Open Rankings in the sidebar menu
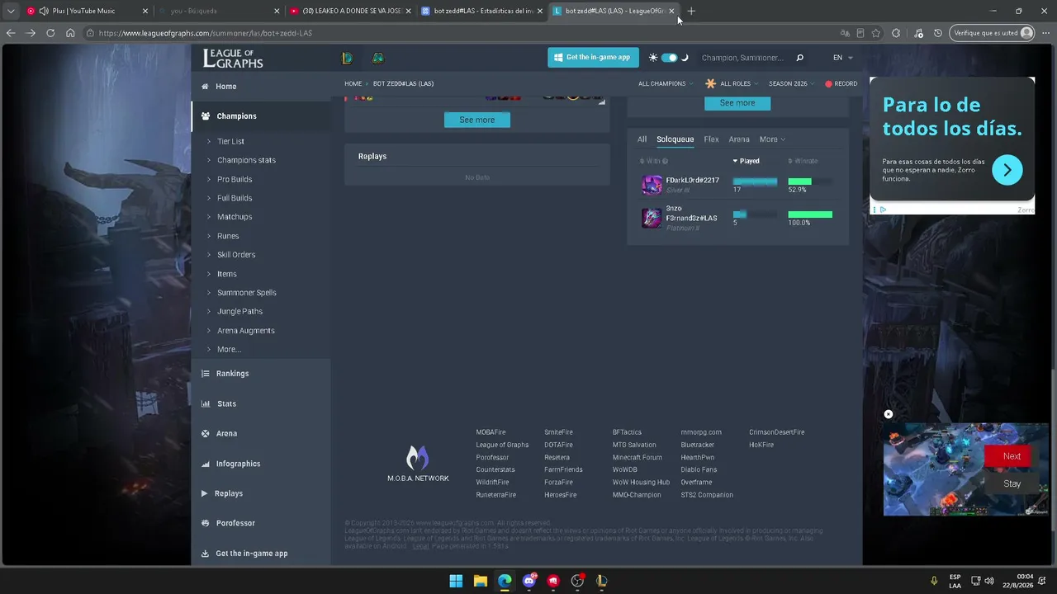The width and height of the screenshot is (1057, 594). click(261, 374)
